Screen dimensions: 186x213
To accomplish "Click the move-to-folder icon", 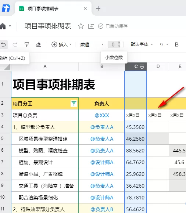I will click(x=91, y=26).
